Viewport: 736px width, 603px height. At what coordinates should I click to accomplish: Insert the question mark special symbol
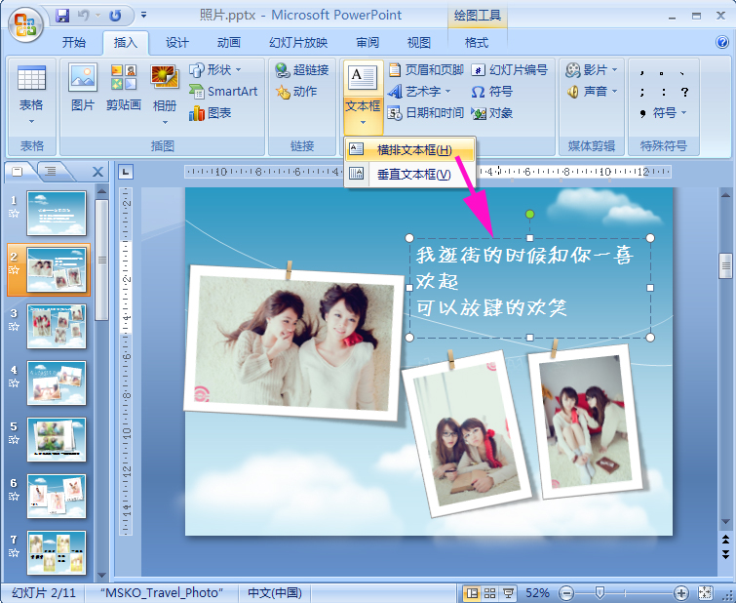[x=685, y=92]
